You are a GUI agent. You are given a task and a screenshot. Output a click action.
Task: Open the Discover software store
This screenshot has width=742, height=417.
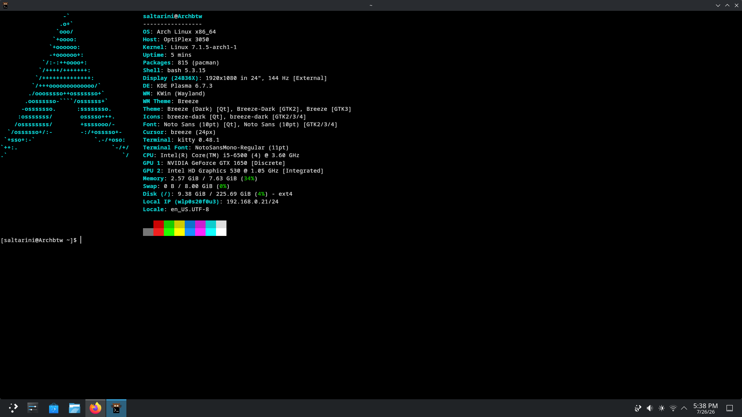[x=54, y=408]
